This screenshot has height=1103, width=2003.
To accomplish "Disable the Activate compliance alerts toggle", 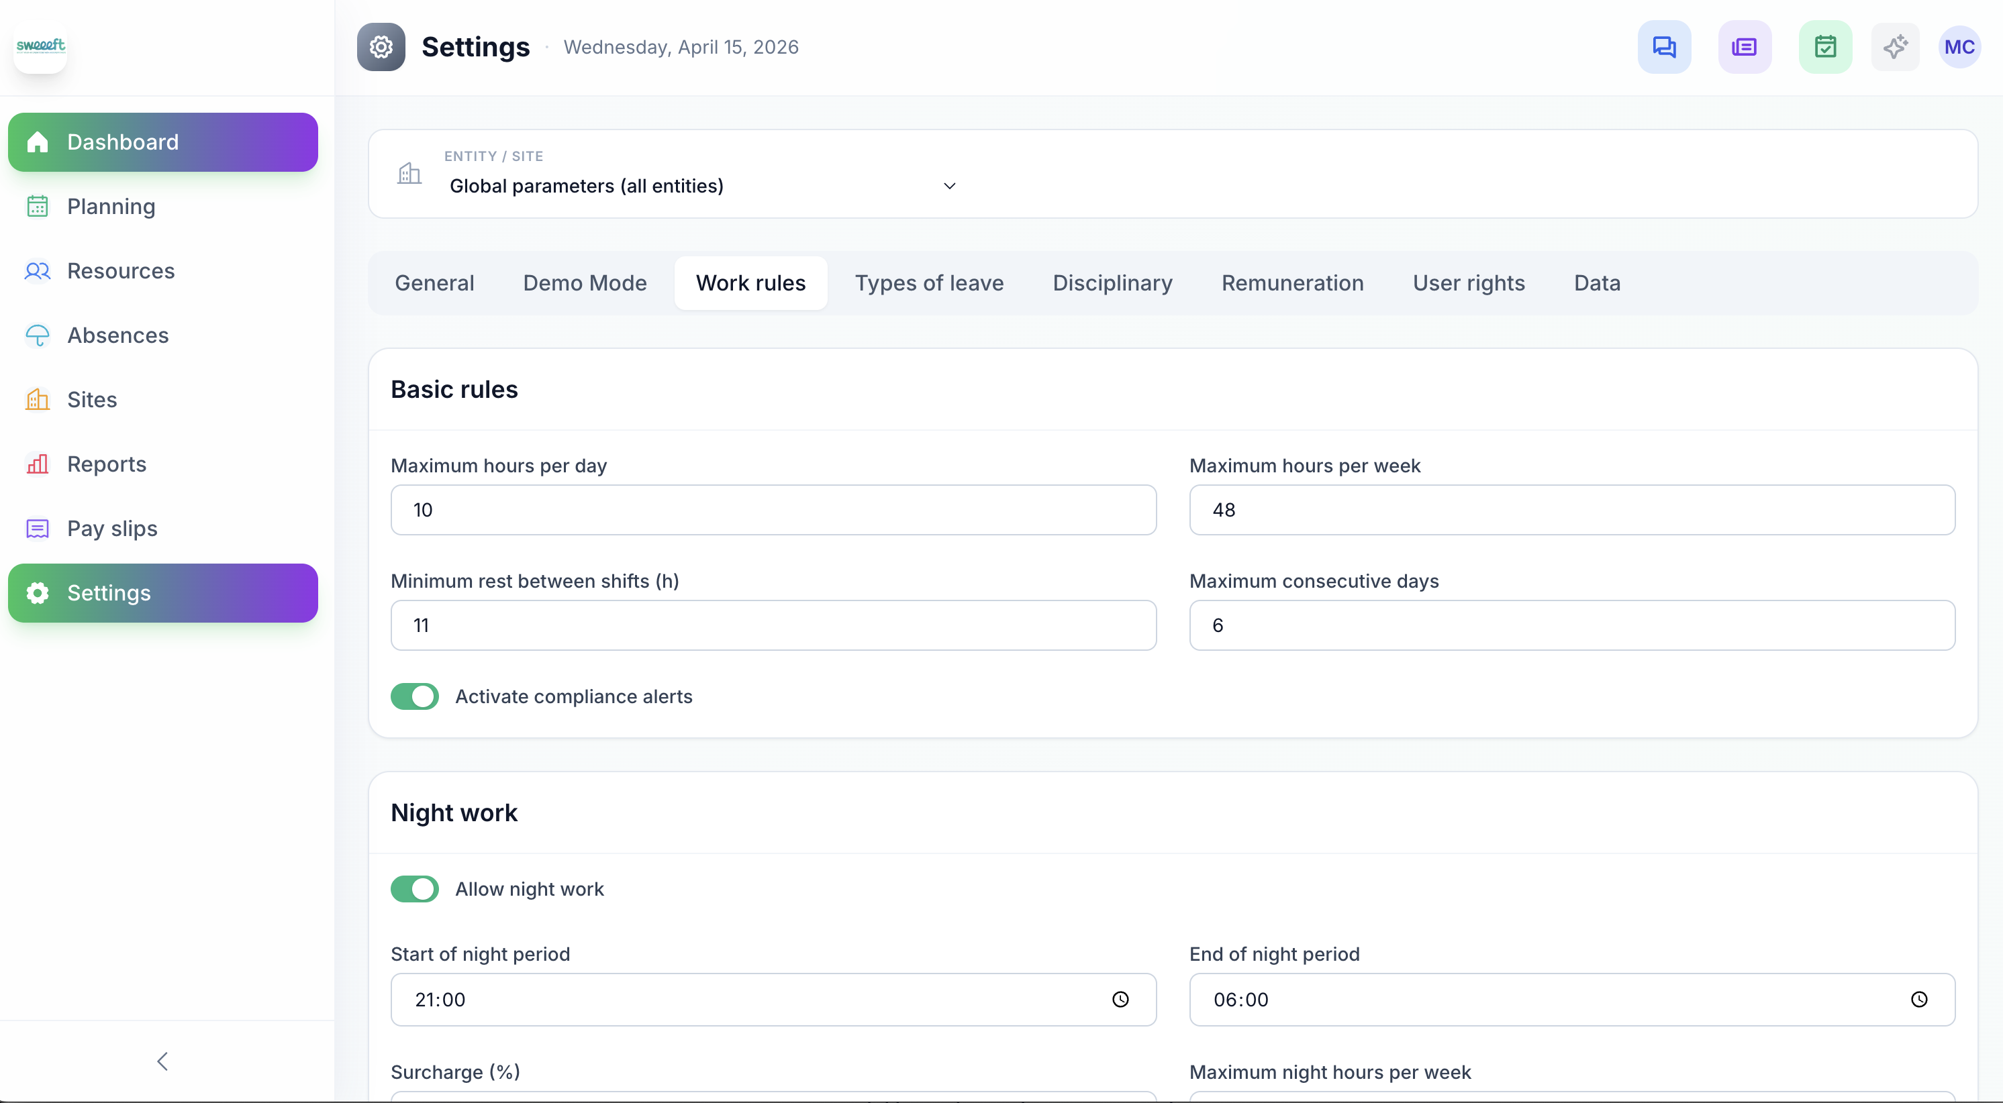I will click(x=414, y=696).
